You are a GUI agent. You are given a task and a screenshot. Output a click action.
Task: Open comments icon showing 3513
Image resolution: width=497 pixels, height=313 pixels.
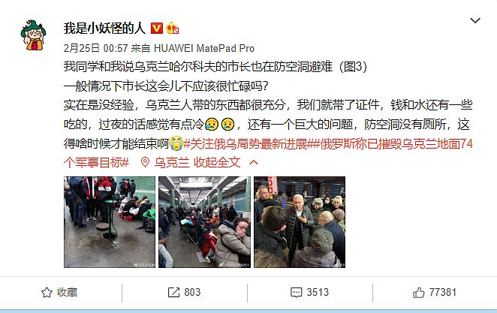297,293
